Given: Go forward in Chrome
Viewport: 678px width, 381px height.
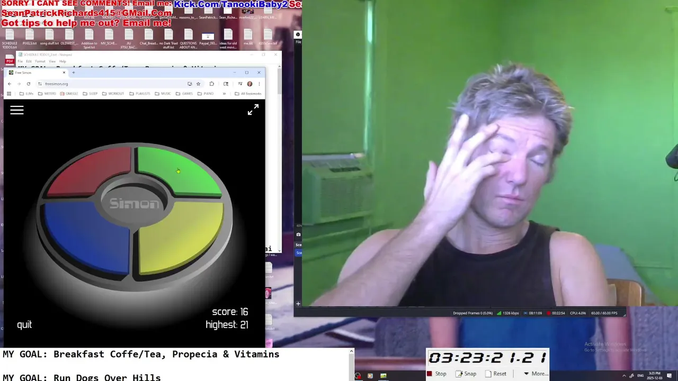Looking at the screenshot, I should [x=19, y=84].
